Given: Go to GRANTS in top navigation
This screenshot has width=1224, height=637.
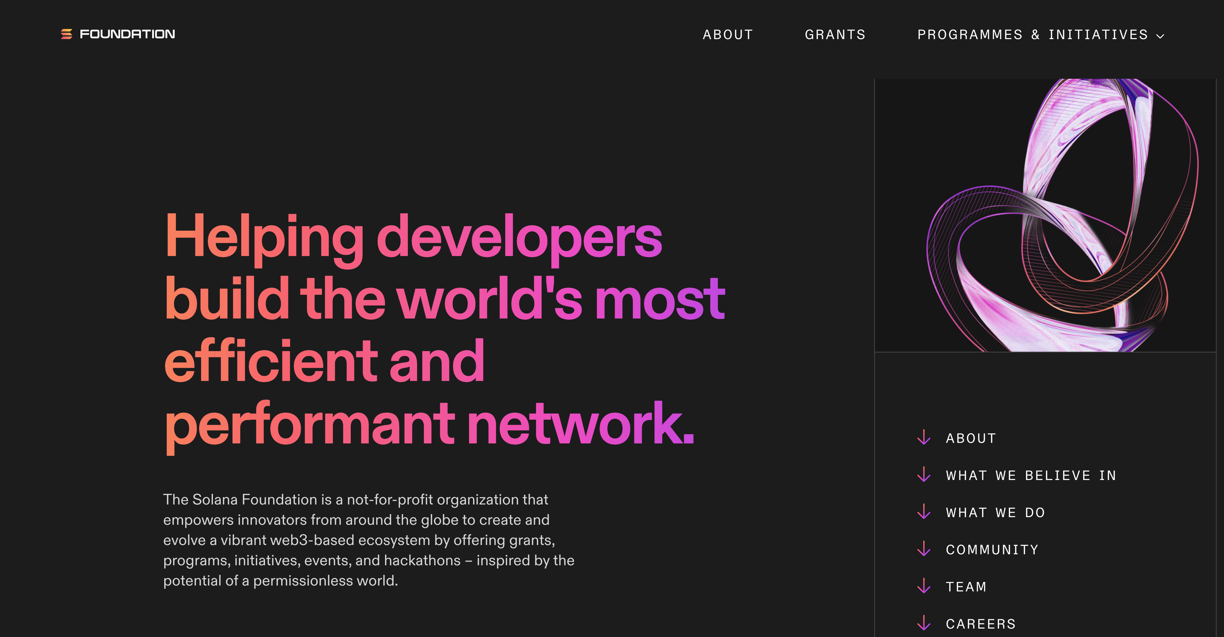Looking at the screenshot, I should (835, 35).
